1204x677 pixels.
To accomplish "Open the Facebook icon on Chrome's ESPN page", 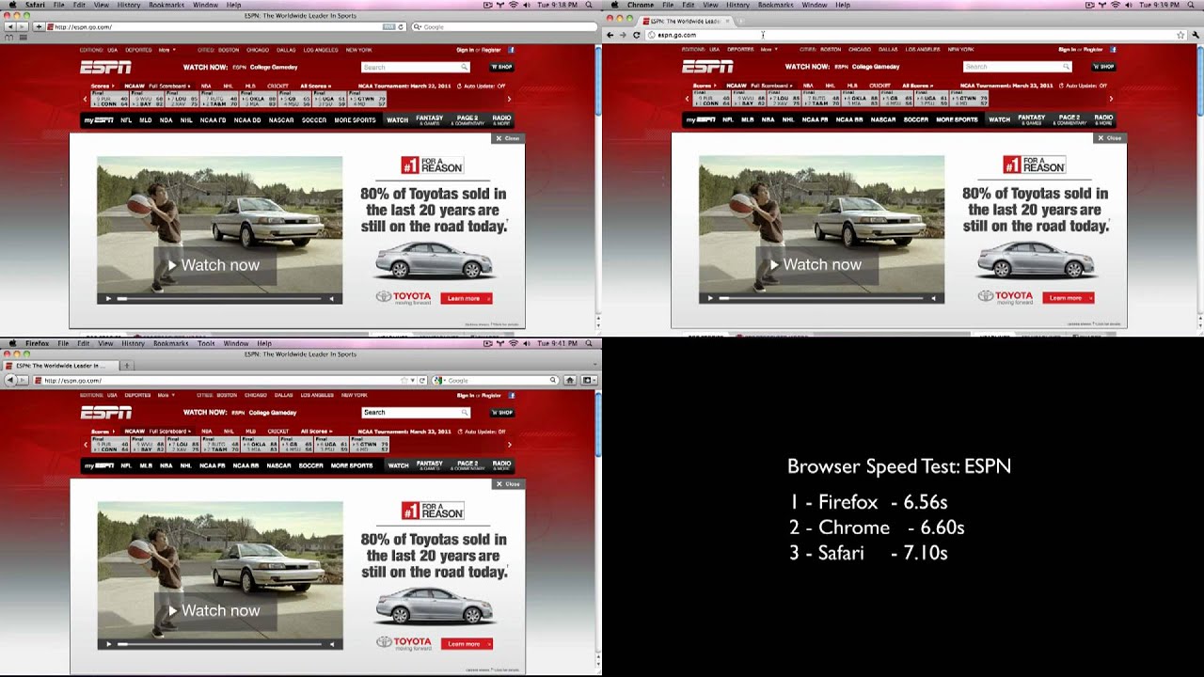I will tap(1113, 49).
